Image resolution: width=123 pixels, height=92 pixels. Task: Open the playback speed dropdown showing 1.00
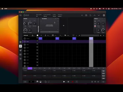[67, 35]
